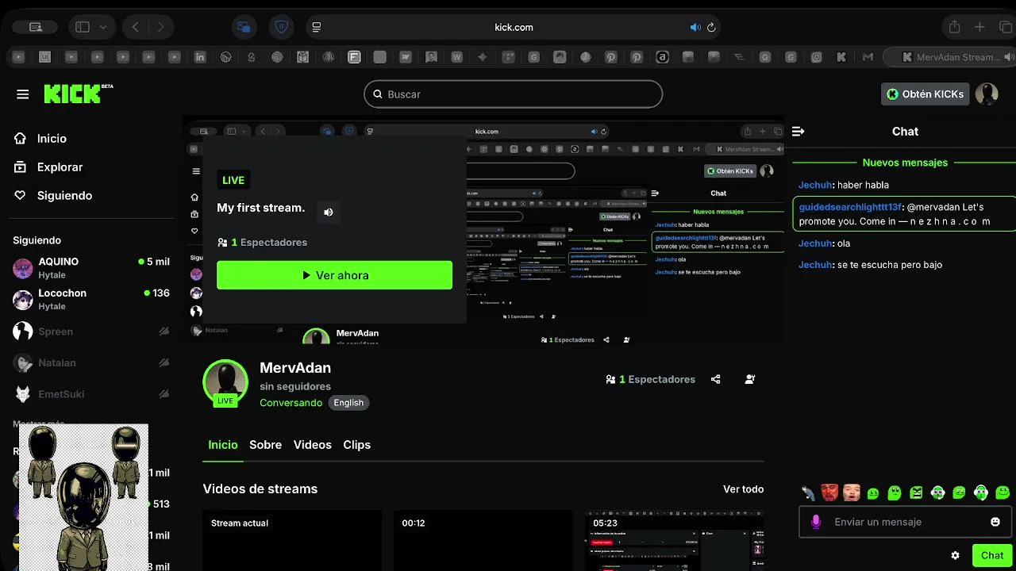This screenshot has width=1016, height=571.
Task: Open the offline Spreen channel
Action: coord(91,331)
